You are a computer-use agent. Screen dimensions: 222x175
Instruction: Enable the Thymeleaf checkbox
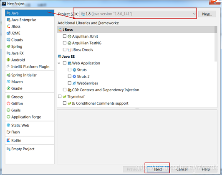coord(60,96)
